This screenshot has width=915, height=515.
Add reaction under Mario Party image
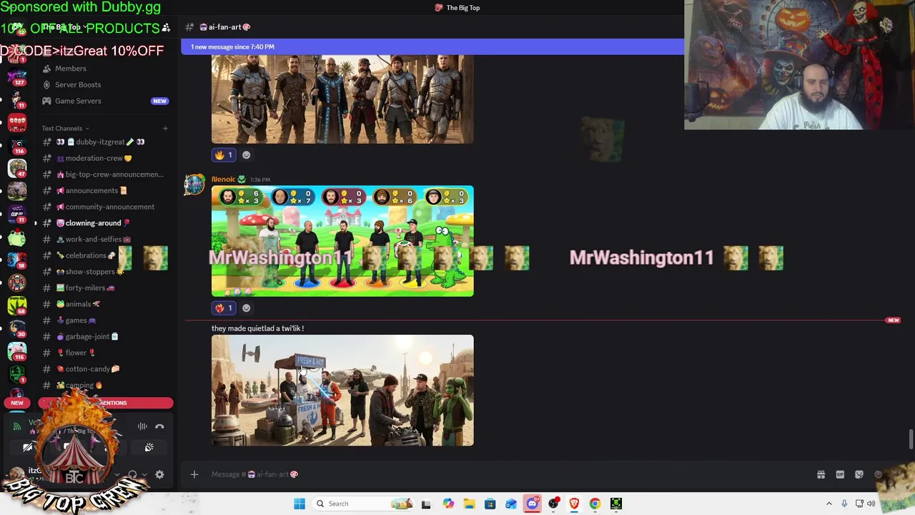point(247,308)
